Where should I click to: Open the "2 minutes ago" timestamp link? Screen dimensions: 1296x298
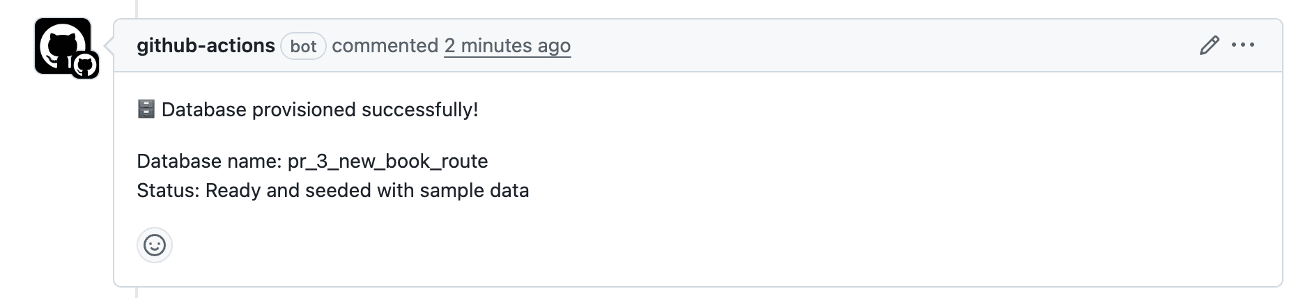[507, 46]
